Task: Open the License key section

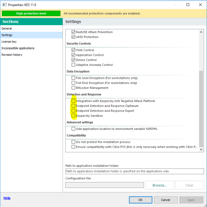Action: tap(31, 42)
